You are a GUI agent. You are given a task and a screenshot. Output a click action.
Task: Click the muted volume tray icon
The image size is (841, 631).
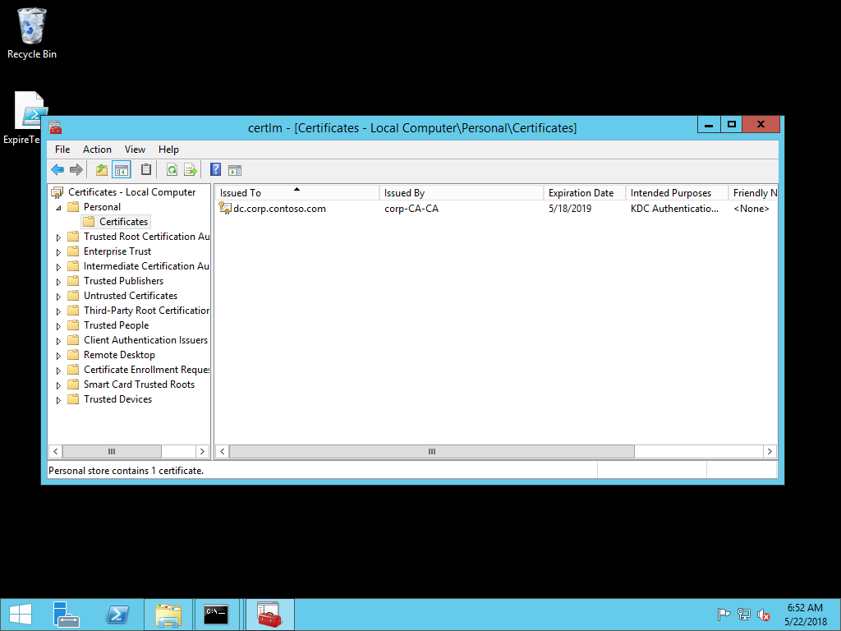tap(762, 614)
